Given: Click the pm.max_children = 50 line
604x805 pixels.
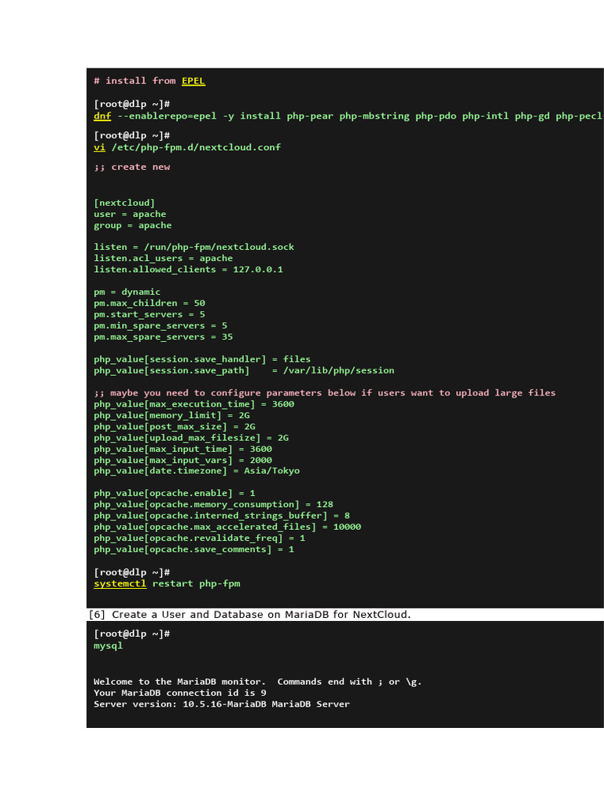Looking at the screenshot, I should (149, 303).
